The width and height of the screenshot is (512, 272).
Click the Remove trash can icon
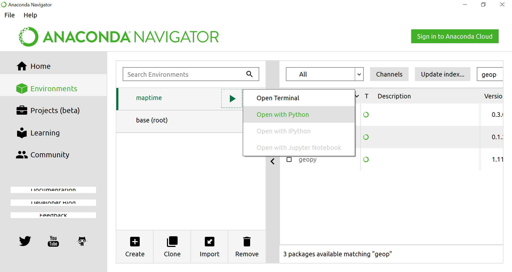[x=247, y=242]
